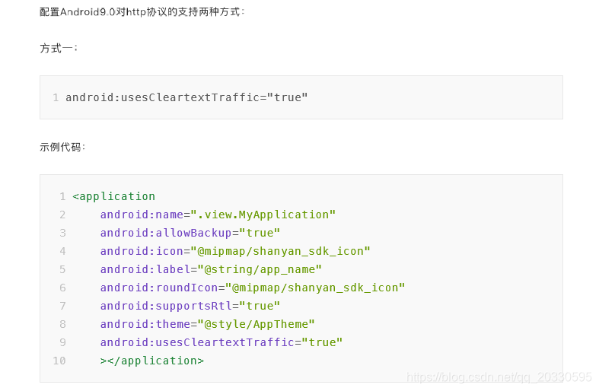The width and height of the screenshot is (599, 391).
Task: Click the android:supportsRtl="true" line
Action: click(x=190, y=306)
